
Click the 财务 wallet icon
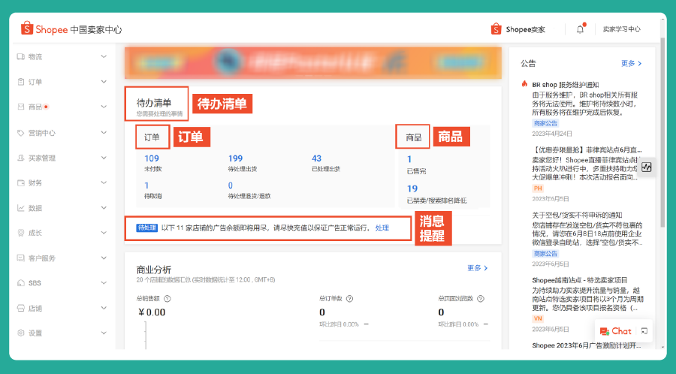pos(21,182)
